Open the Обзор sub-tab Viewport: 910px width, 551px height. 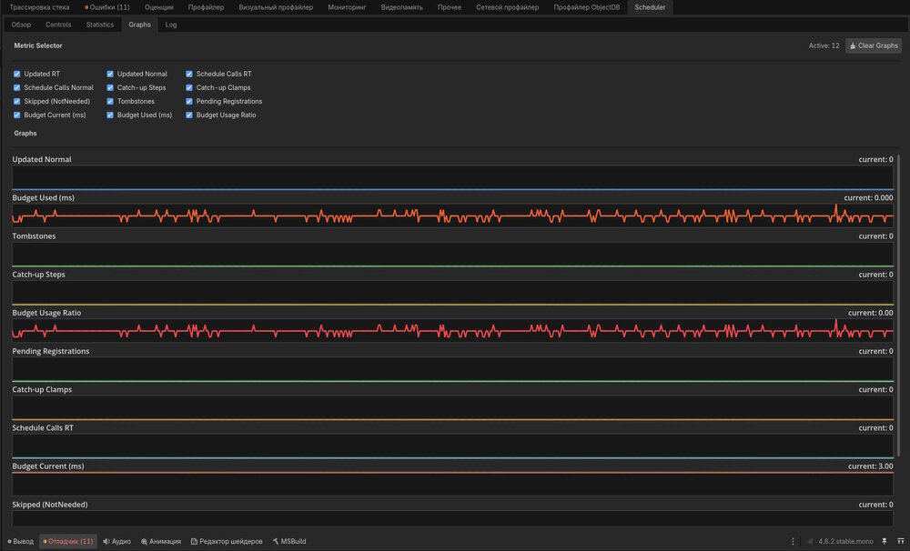(x=21, y=25)
